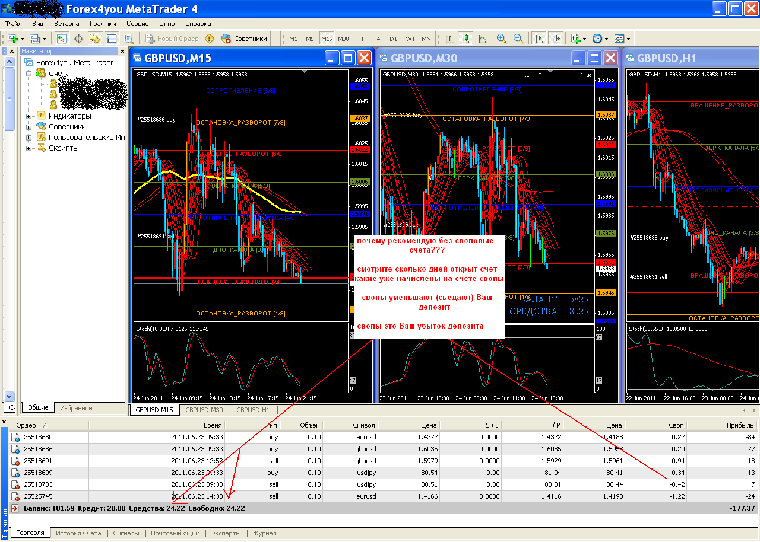Open the crosshair cursor tool
Image resolution: width=760 pixels, height=542 pixels.
coord(78,39)
